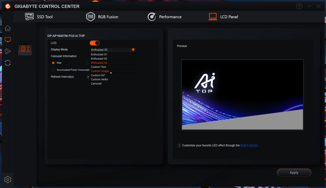Check Accumulated Power Consumption checkbox
Screen dimensions: 326x188
click(x=53, y=70)
